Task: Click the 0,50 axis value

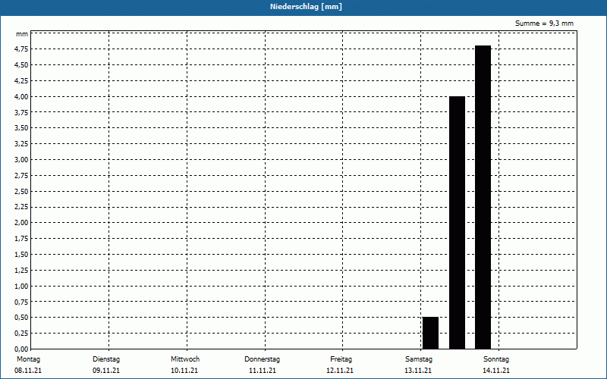Action: tap(21, 318)
